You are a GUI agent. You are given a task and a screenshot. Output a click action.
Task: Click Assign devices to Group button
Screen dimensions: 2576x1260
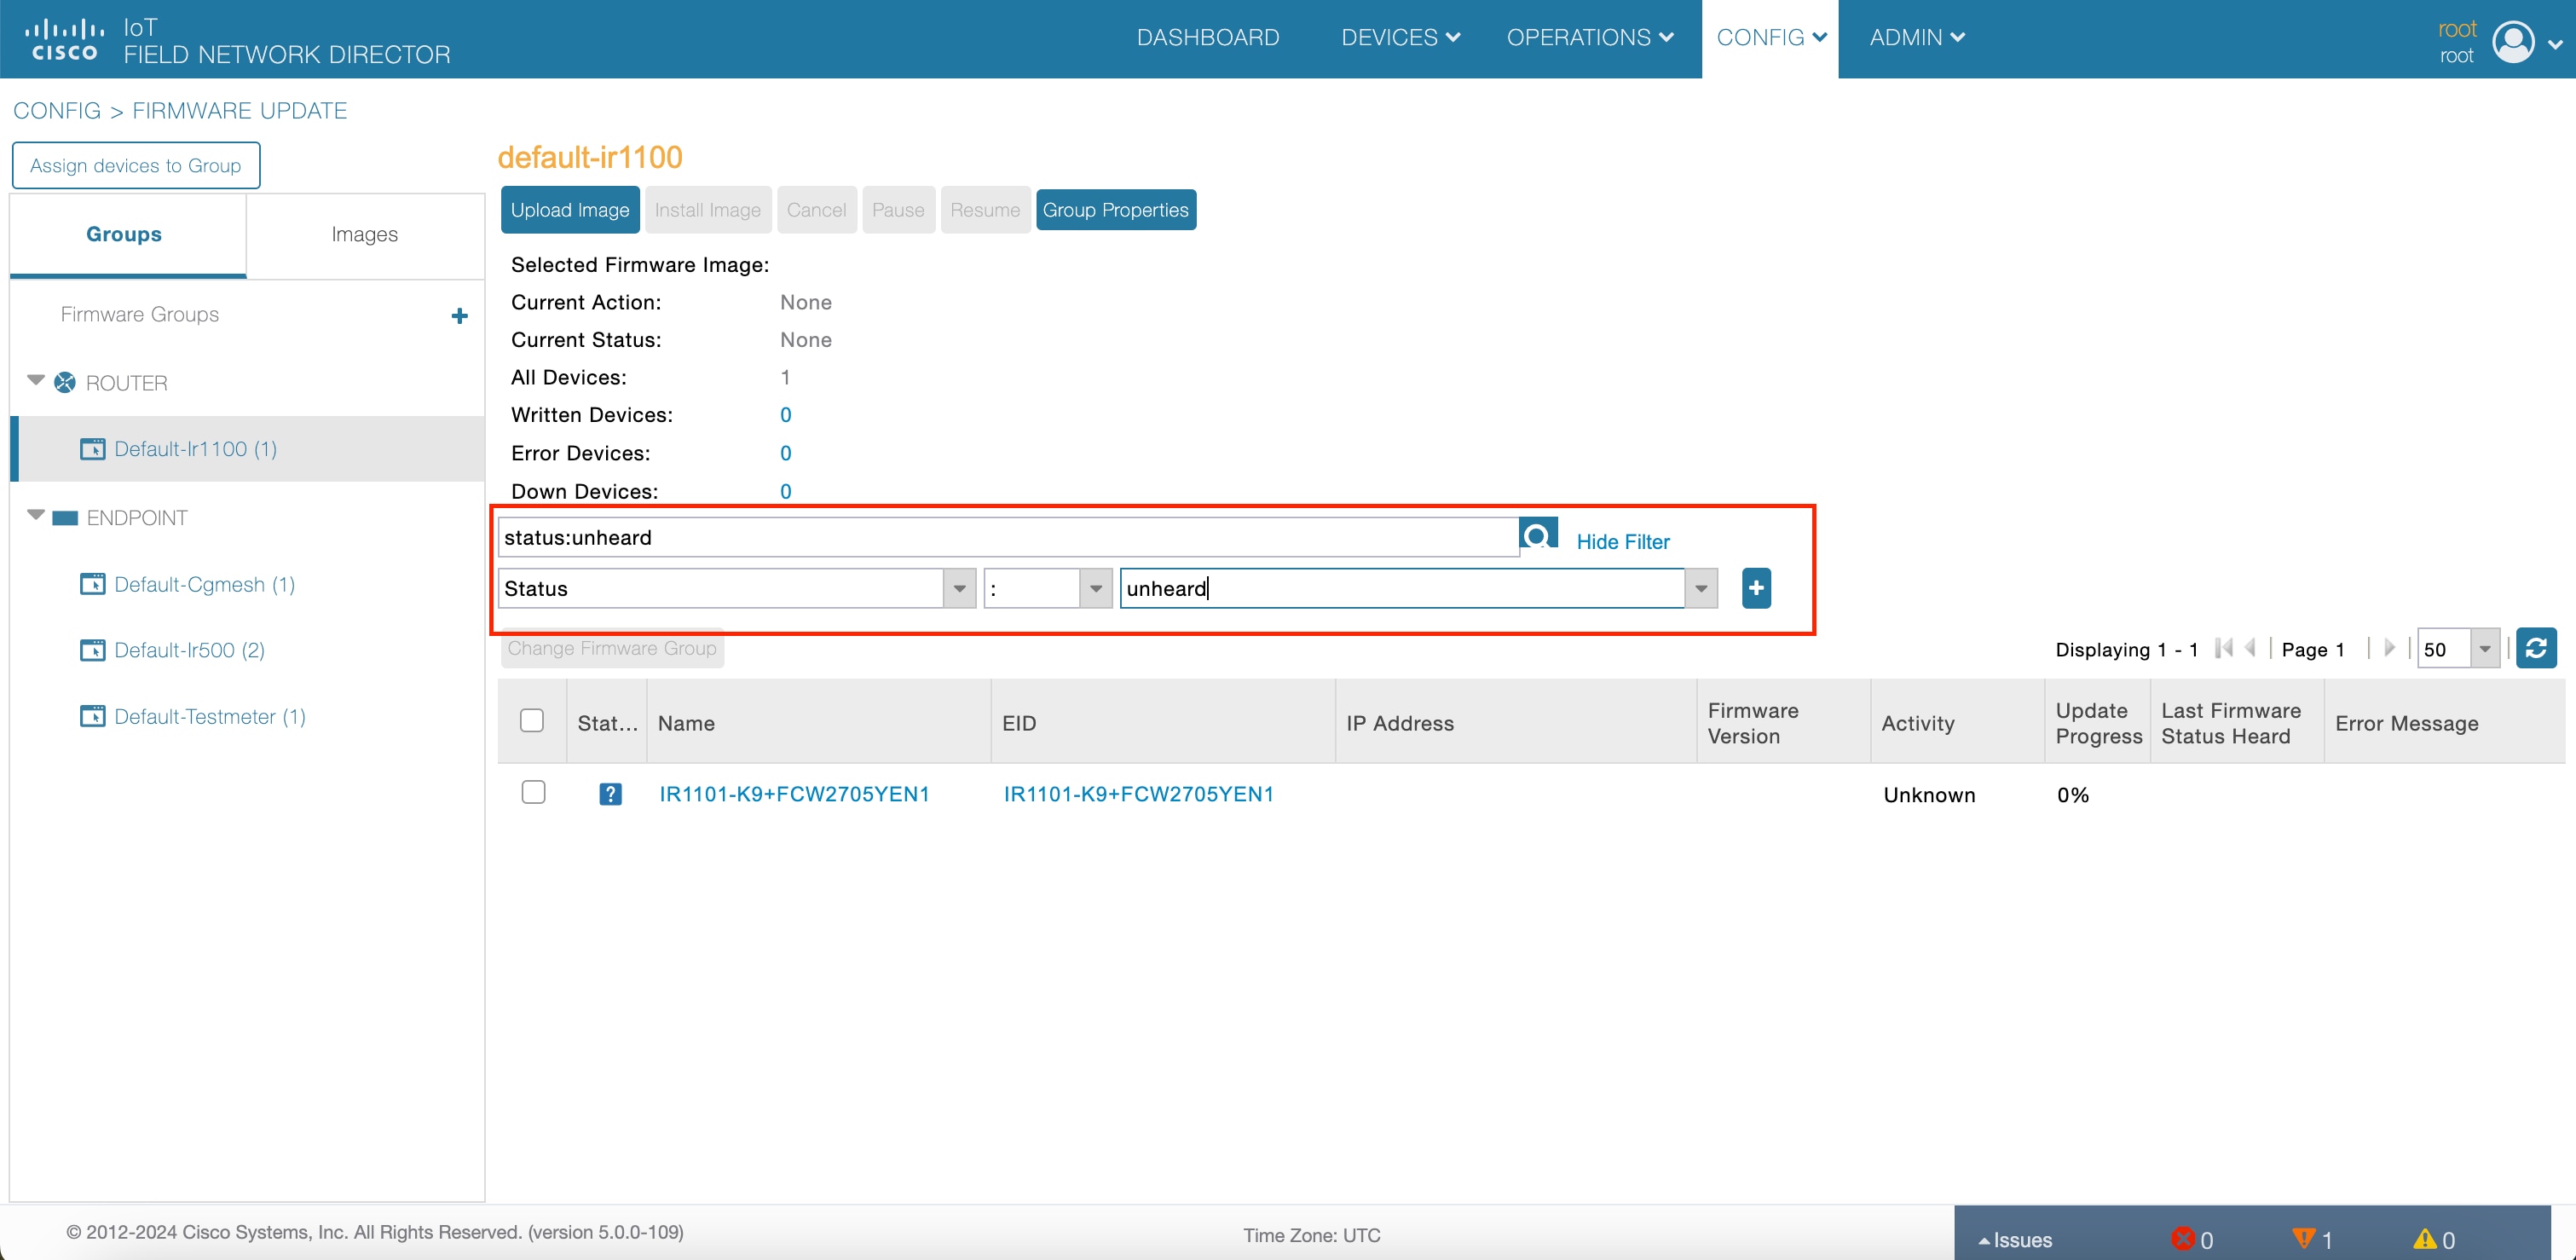136,165
